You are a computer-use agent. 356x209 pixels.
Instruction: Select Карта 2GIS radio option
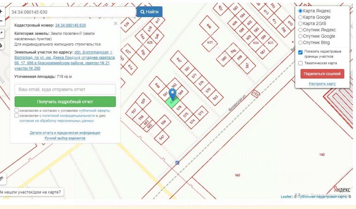[x=300, y=23]
